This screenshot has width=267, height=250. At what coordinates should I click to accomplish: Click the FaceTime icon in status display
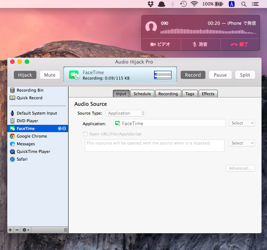click(x=74, y=75)
